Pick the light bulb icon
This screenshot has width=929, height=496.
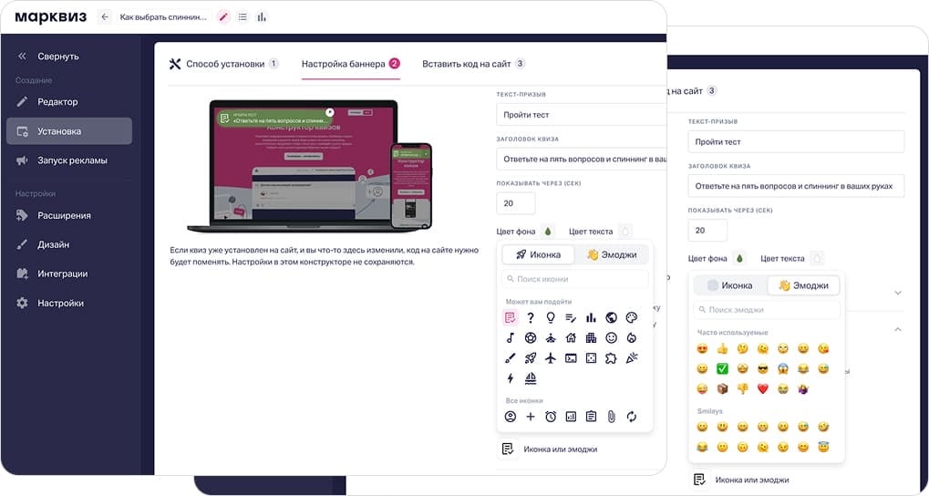point(551,317)
